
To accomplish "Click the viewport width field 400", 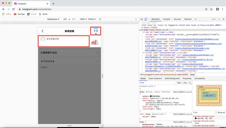I will tap(65, 19).
